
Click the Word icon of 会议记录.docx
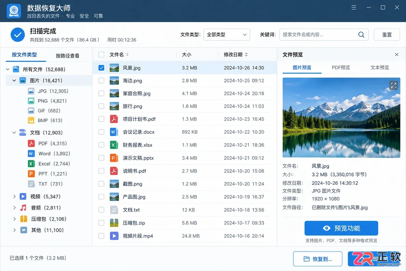click(x=114, y=132)
